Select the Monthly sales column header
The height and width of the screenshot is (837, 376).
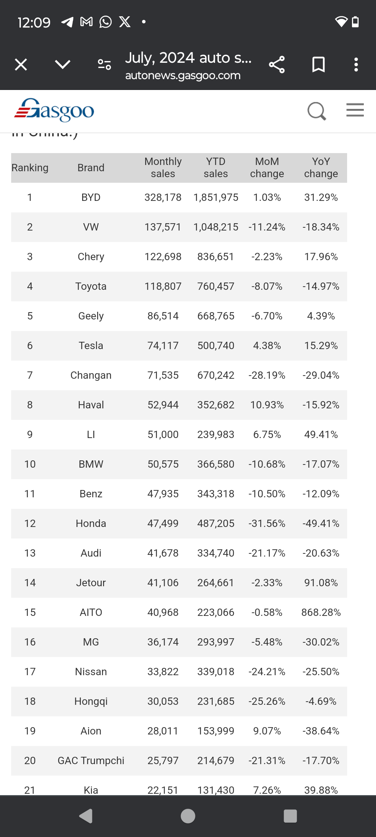[x=163, y=168]
